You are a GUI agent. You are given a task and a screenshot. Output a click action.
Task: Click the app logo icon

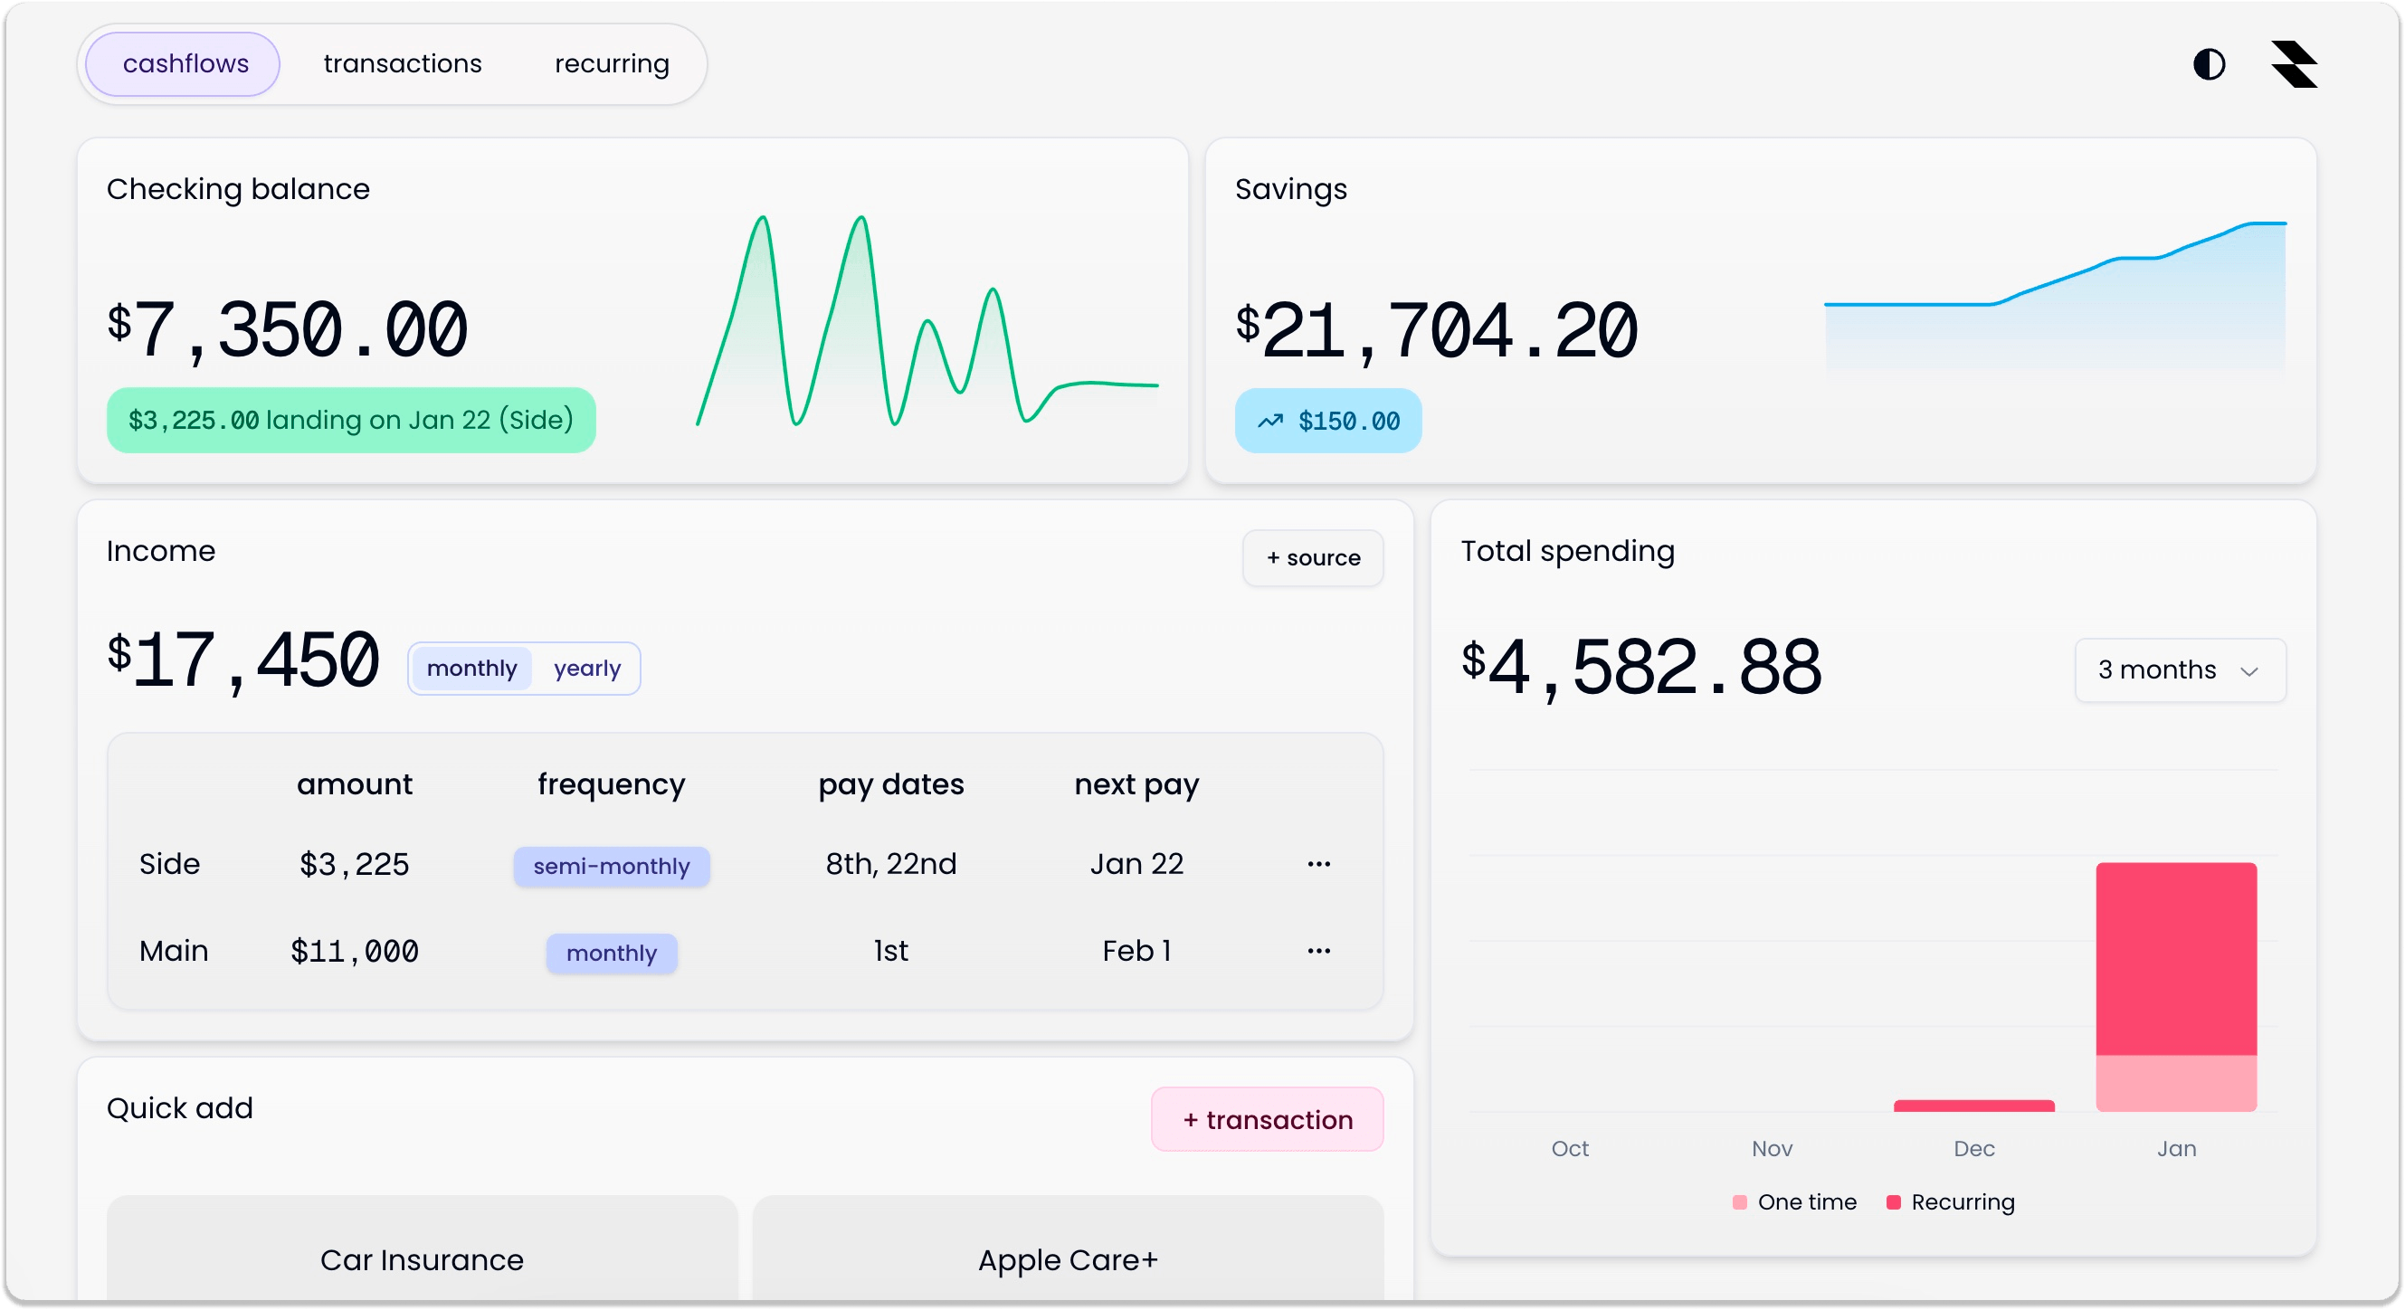pyautogui.click(x=2295, y=64)
